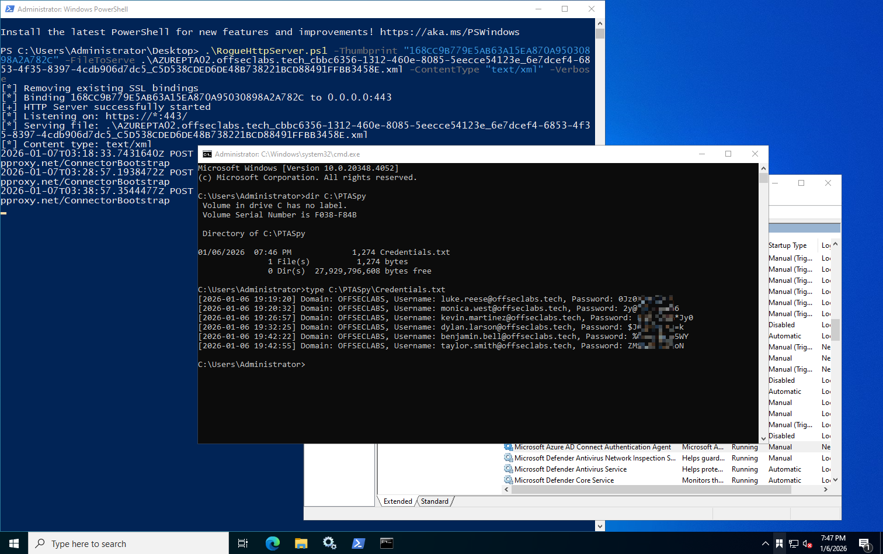This screenshot has width=883, height=554.
Task: Select the Microsoft Defender Core Service gear icon
Action: (509, 480)
